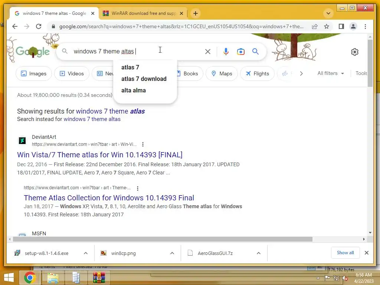Close the windows 7 theme altas tab
The height and width of the screenshot is (285, 380).
click(92, 14)
